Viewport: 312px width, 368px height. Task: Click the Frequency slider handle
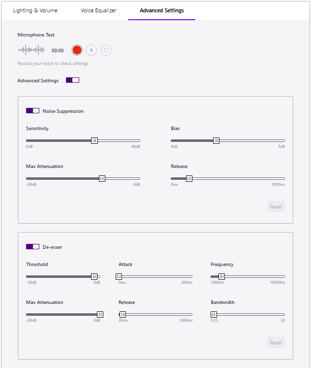tap(221, 276)
